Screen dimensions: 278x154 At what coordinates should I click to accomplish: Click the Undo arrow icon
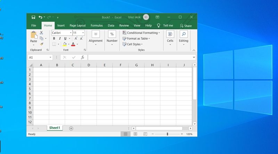coord(40,17)
